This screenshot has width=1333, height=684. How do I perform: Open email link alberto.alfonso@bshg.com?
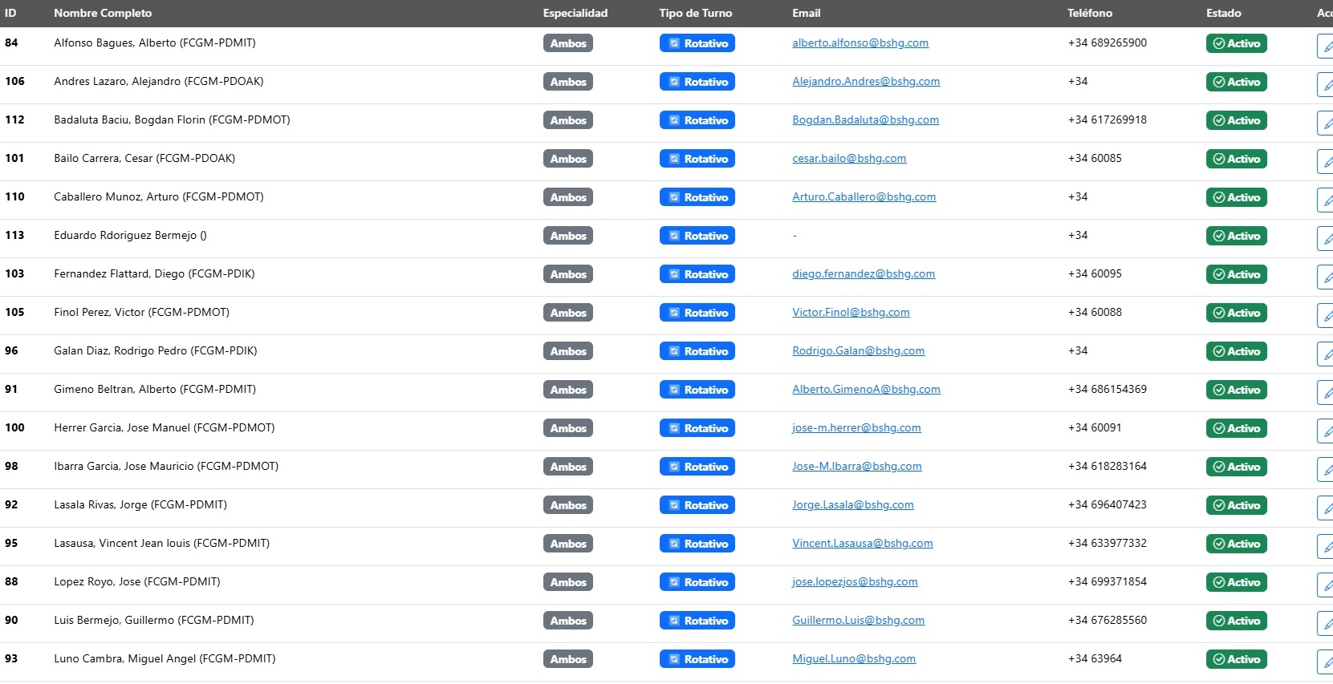tap(860, 43)
